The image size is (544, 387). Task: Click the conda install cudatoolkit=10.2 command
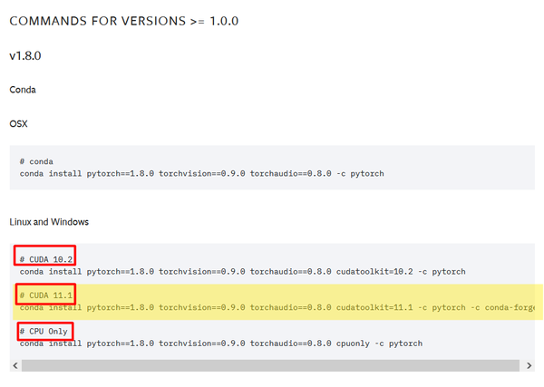pos(242,272)
